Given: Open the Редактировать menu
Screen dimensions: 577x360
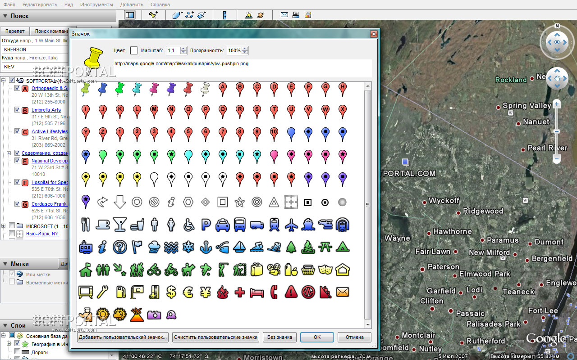Looking at the screenshot, I should click(40, 4).
